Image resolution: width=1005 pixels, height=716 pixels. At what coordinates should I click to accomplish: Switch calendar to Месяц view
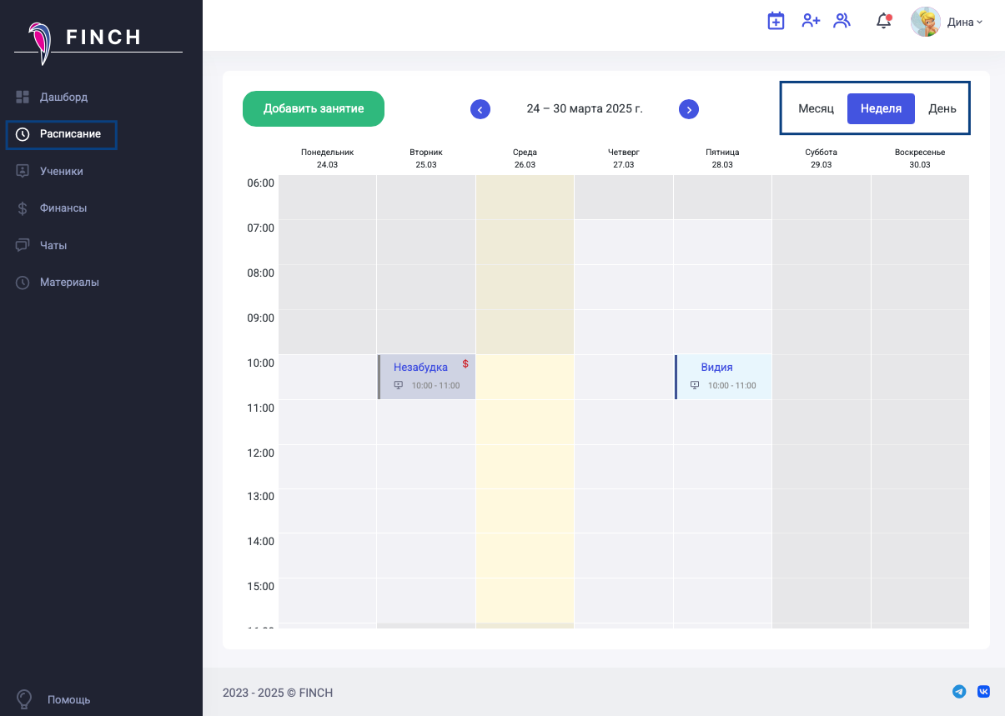click(x=816, y=109)
